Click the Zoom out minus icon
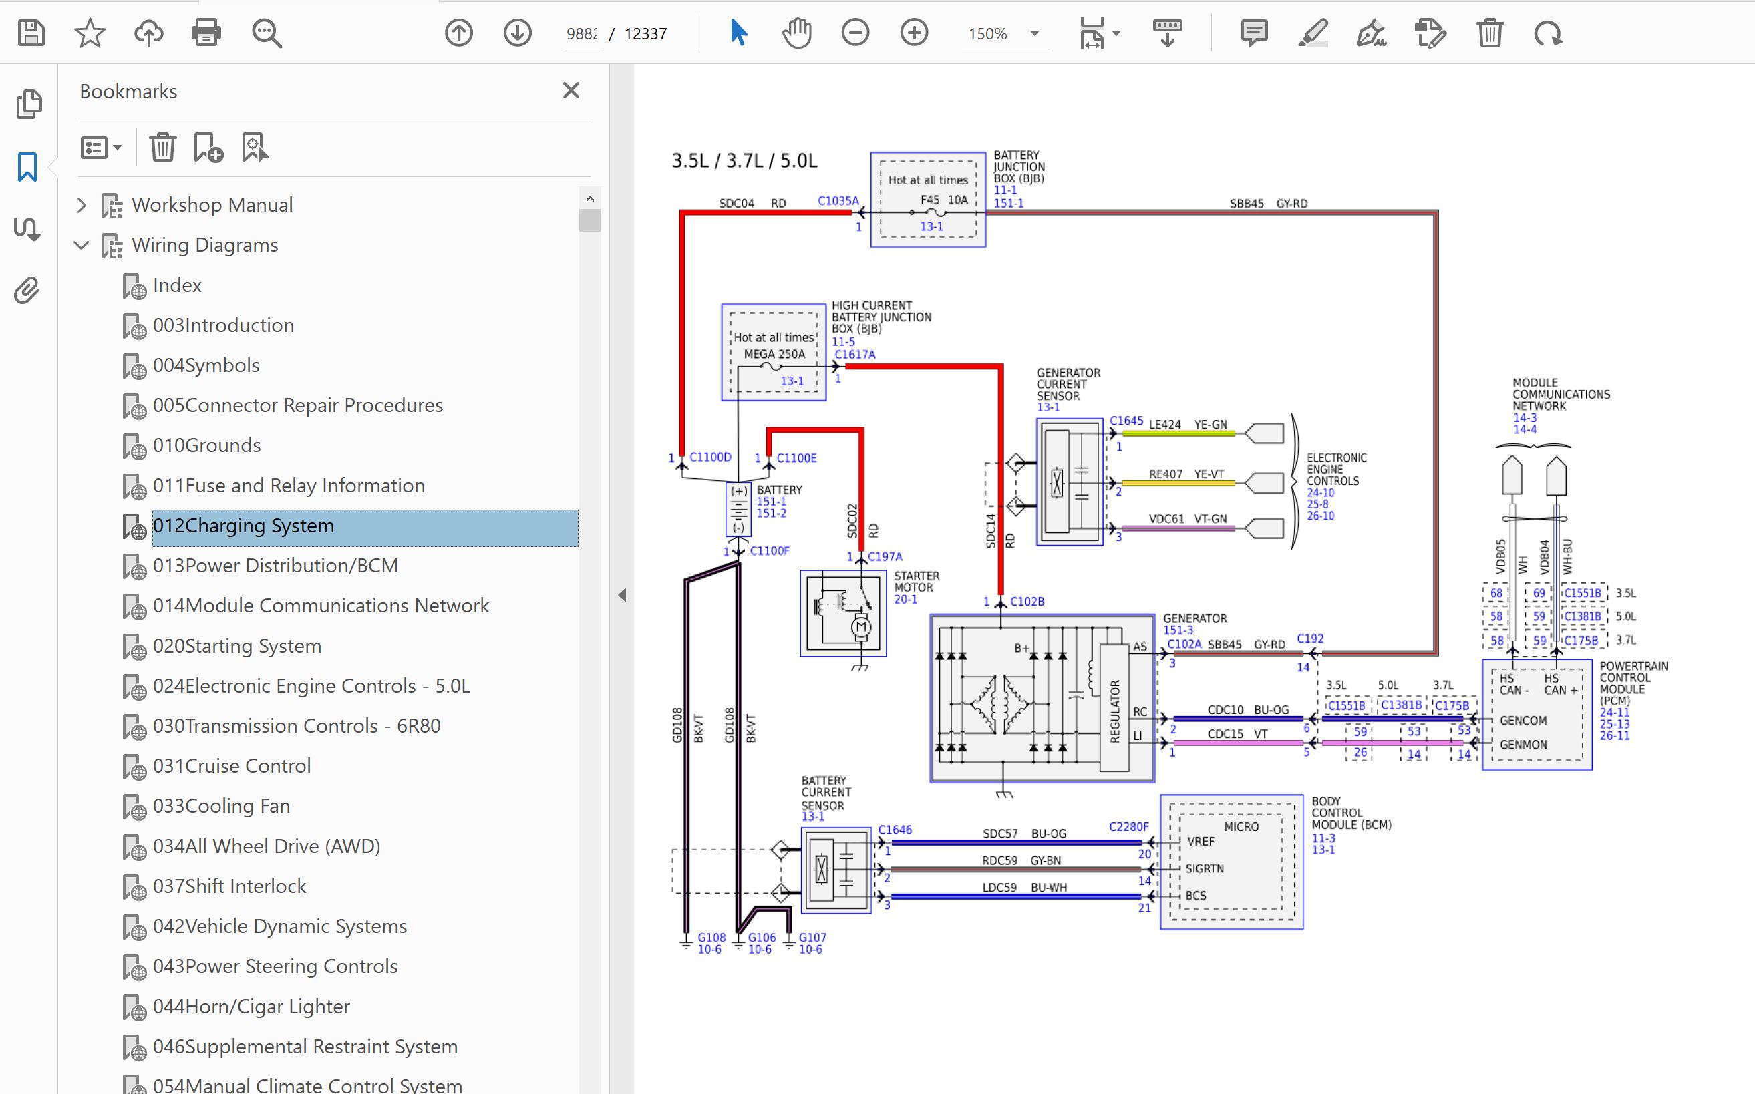Image resolution: width=1755 pixels, height=1094 pixels. coord(855,33)
